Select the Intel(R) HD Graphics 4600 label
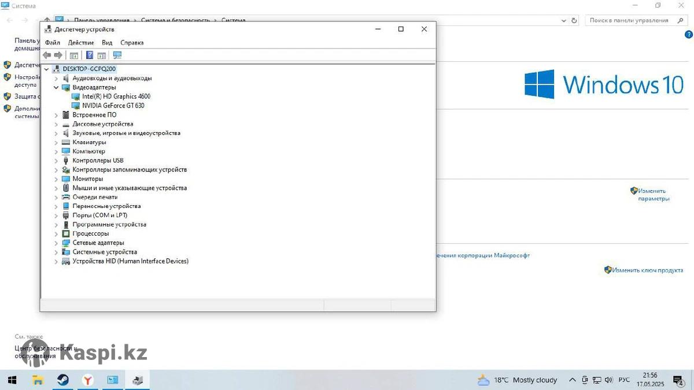The width and height of the screenshot is (694, 390). [x=116, y=96]
